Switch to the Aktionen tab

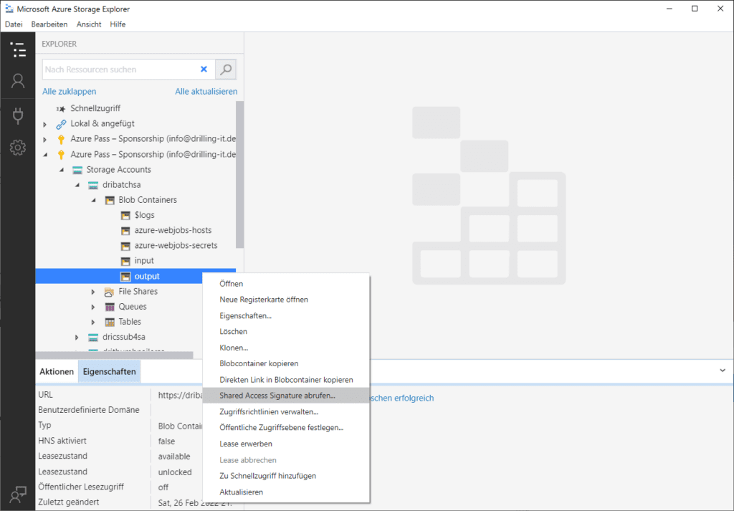[57, 371]
